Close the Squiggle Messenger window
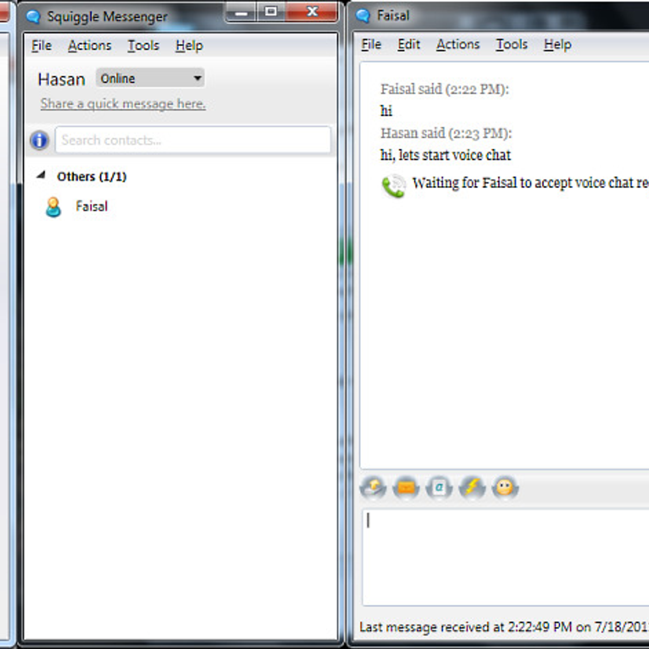 pos(312,12)
